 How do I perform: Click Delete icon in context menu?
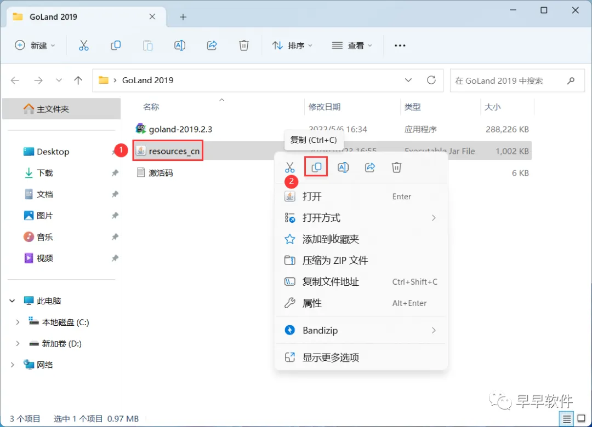(x=396, y=167)
